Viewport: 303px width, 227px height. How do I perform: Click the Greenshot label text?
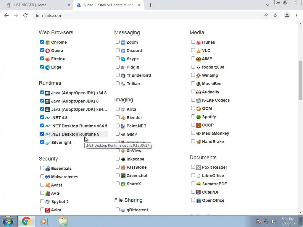pos(137,176)
